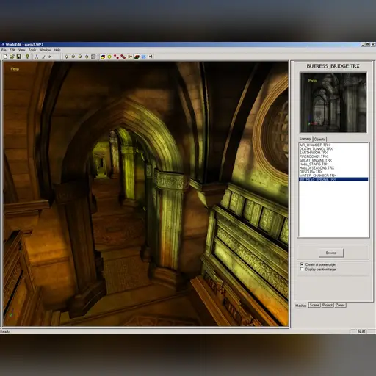Switch to the Meshes bottom tab
The height and width of the screenshot is (376, 376).
point(301,305)
